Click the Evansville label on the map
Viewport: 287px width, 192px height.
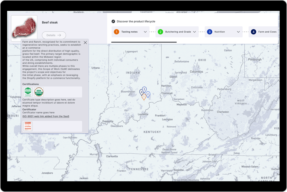(x=108, y=121)
